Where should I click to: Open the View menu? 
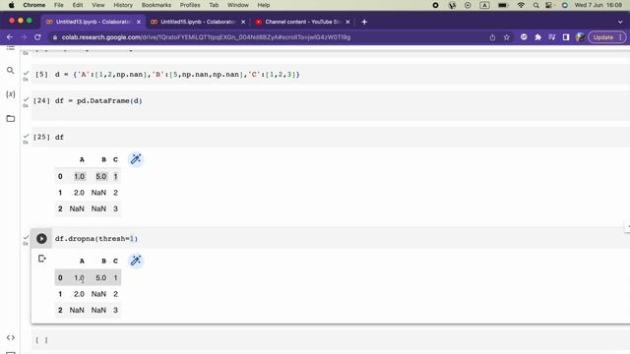click(98, 5)
